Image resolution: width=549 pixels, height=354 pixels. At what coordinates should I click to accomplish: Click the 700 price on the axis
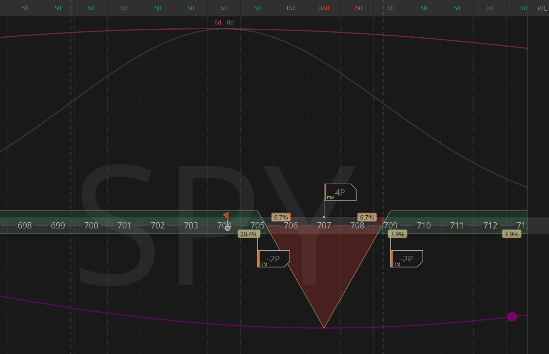click(91, 225)
